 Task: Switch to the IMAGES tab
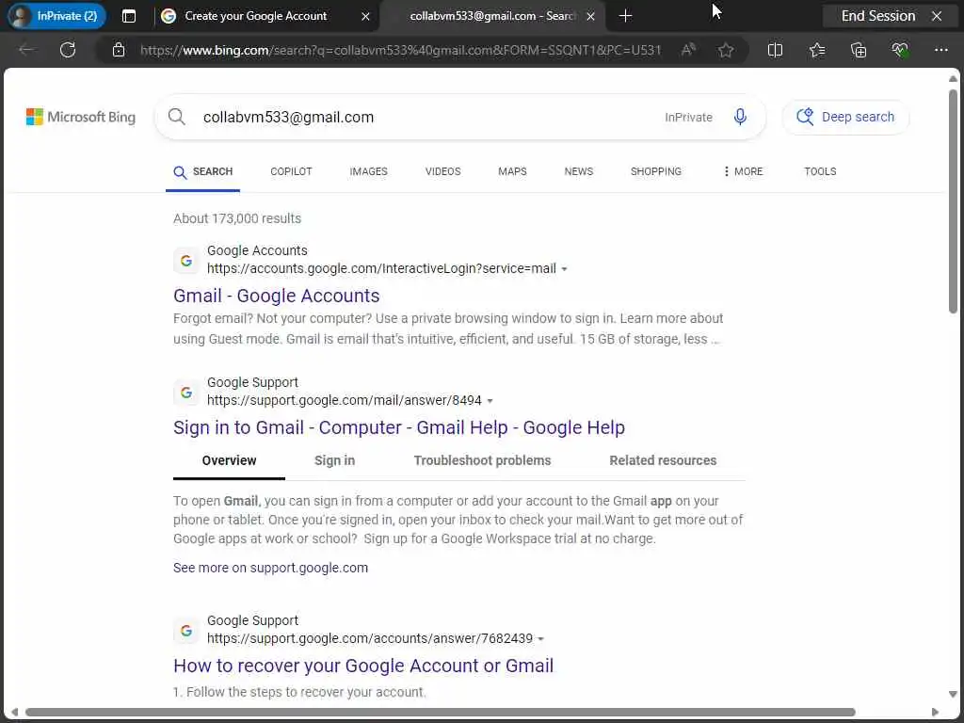pyautogui.click(x=368, y=171)
